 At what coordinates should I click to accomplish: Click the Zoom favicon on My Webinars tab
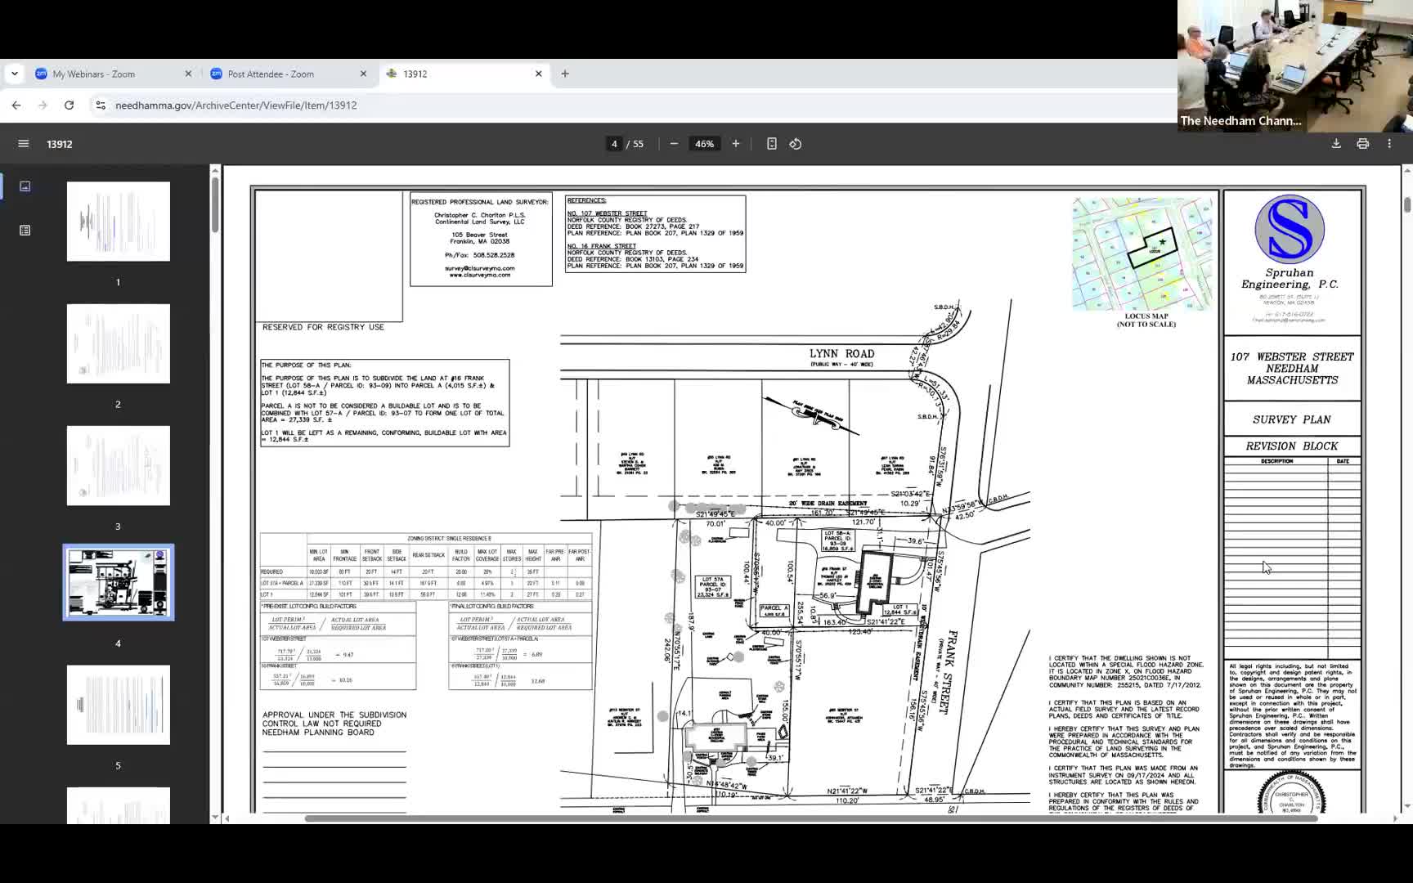41,74
